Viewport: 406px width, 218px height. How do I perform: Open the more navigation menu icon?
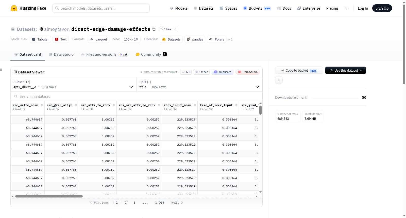346,8
